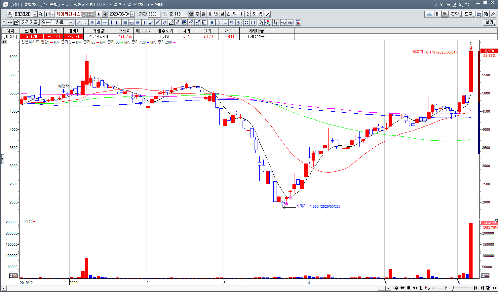Click the horizontal scrollbar left arrow
This screenshot has height=292, width=498.
(4, 288)
